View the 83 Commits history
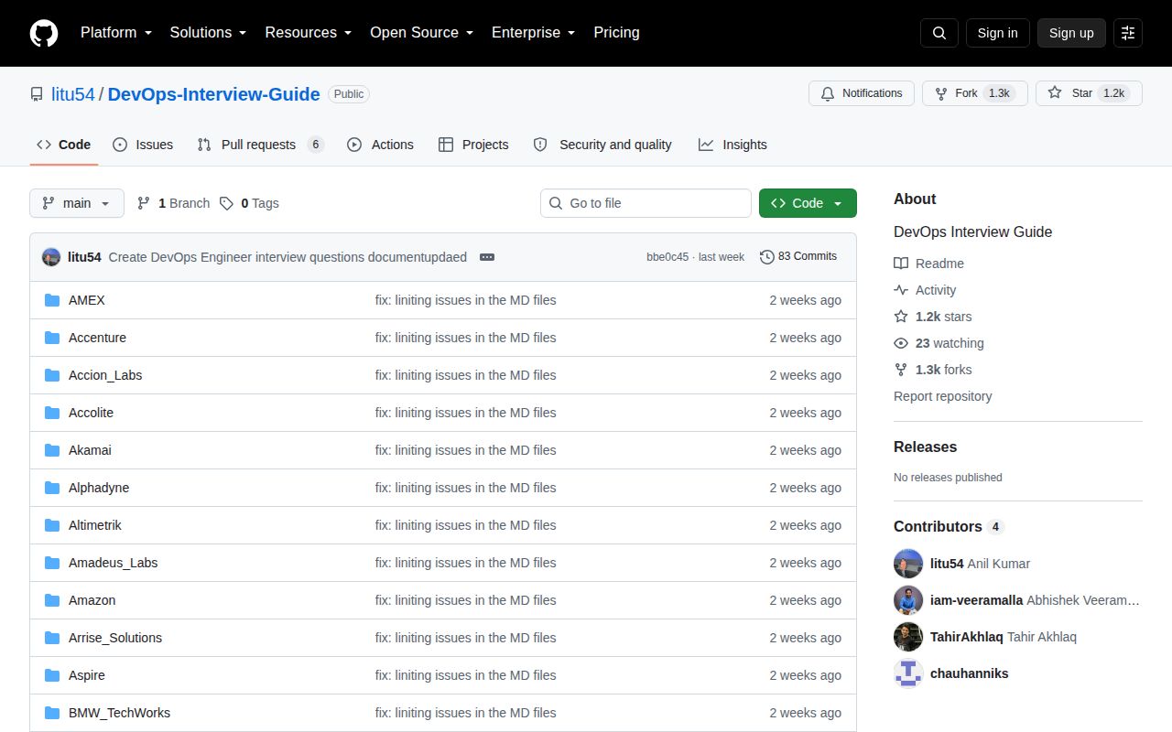This screenshot has height=732, width=1172. click(x=798, y=257)
